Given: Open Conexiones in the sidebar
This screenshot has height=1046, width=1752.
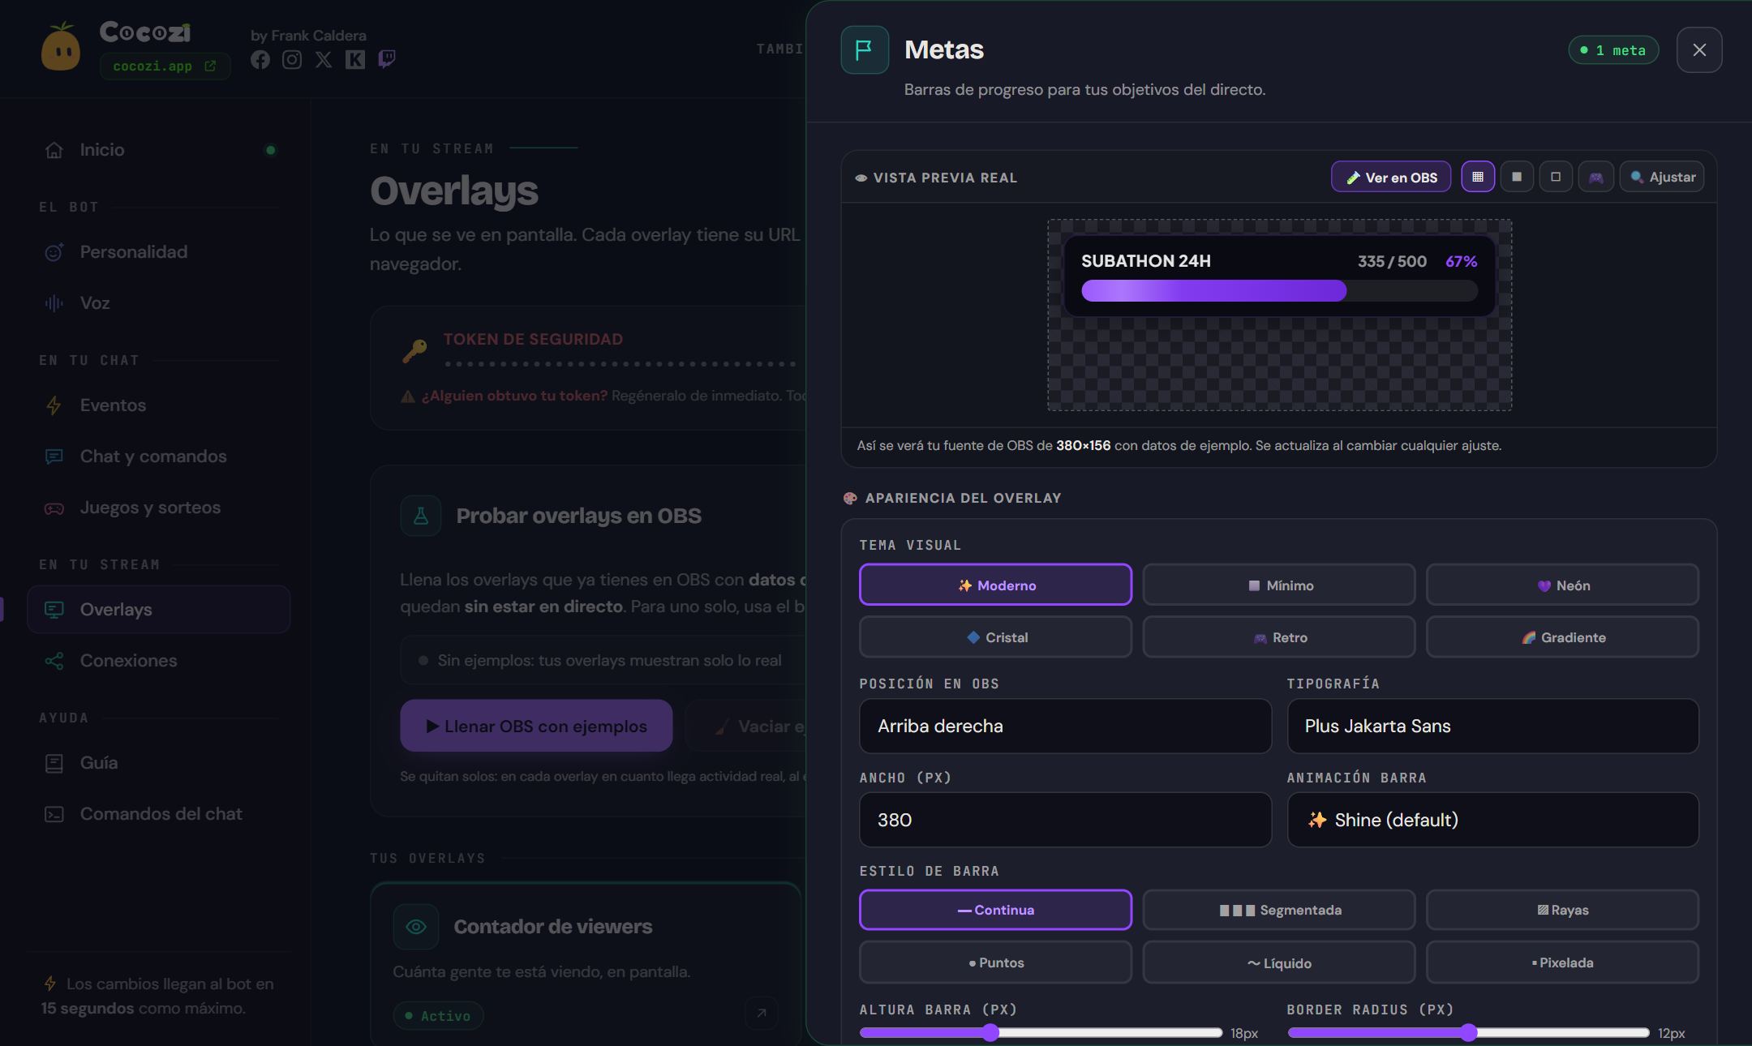Looking at the screenshot, I should [x=159, y=661].
